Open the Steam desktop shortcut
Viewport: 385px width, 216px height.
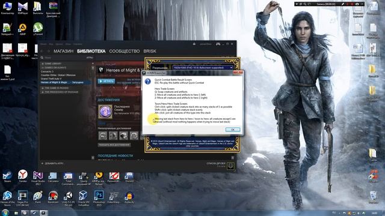coord(7,176)
